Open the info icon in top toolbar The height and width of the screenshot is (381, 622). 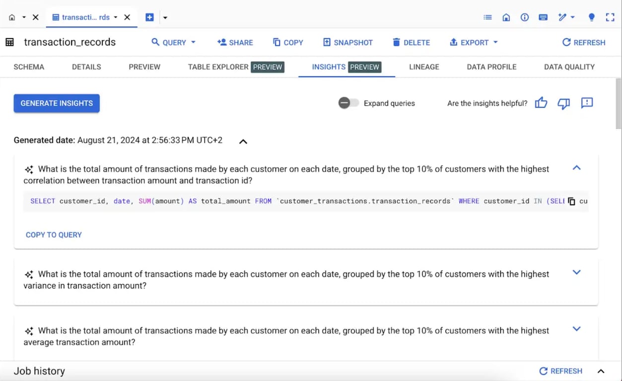pos(525,17)
